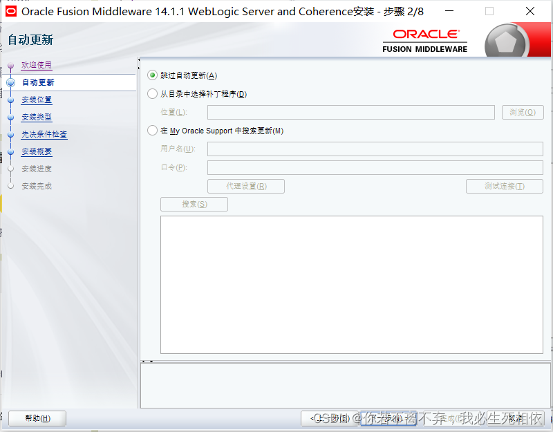
Task: Go to the 安装类型 step
Action: coord(37,117)
